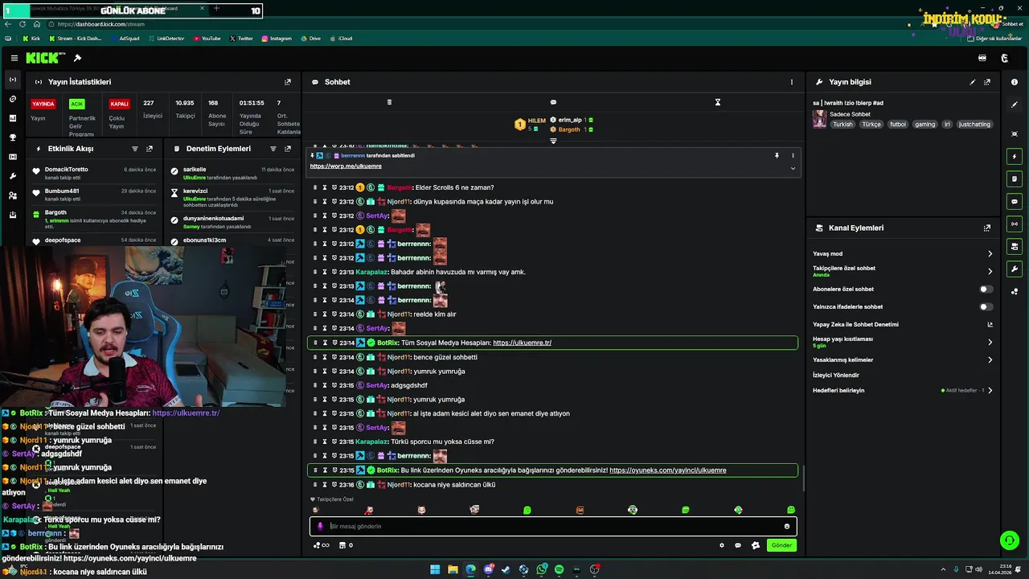Toggle Abonelere özel sohbet switch
This screenshot has width=1029, height=579.
point(986,289)
